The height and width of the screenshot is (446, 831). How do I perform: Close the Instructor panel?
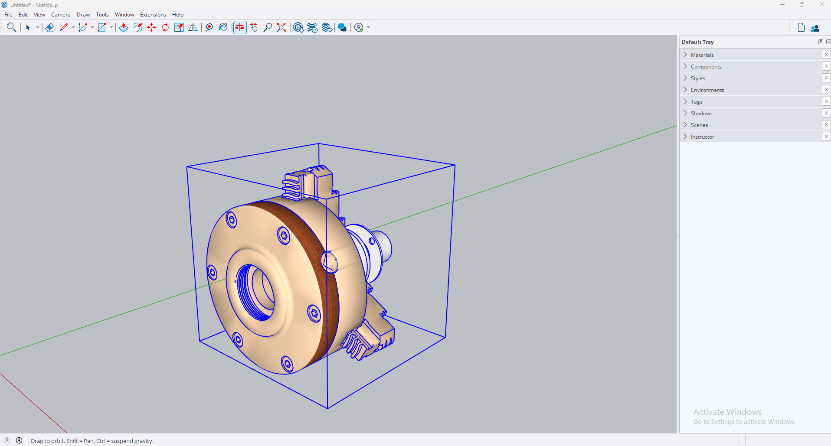826,137
